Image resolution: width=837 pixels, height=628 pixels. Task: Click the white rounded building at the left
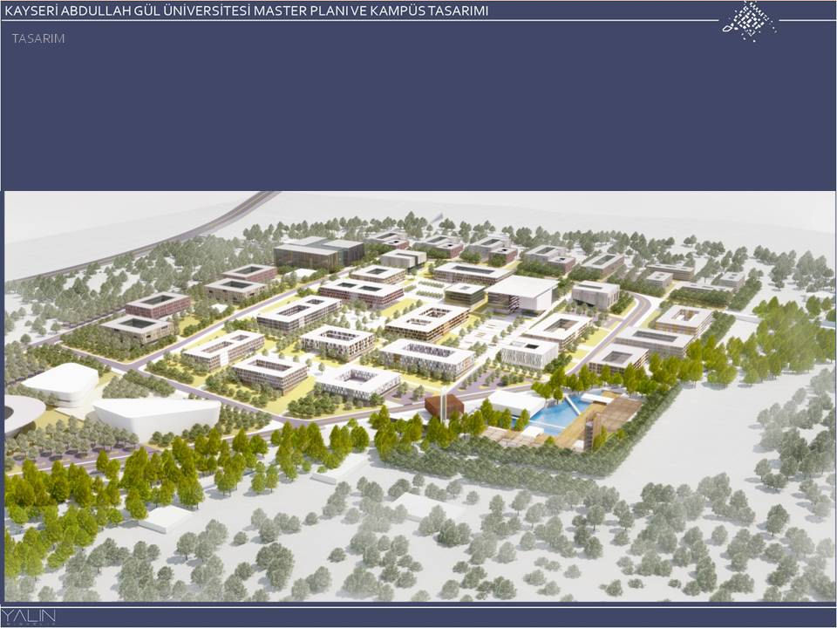(61, 382)
